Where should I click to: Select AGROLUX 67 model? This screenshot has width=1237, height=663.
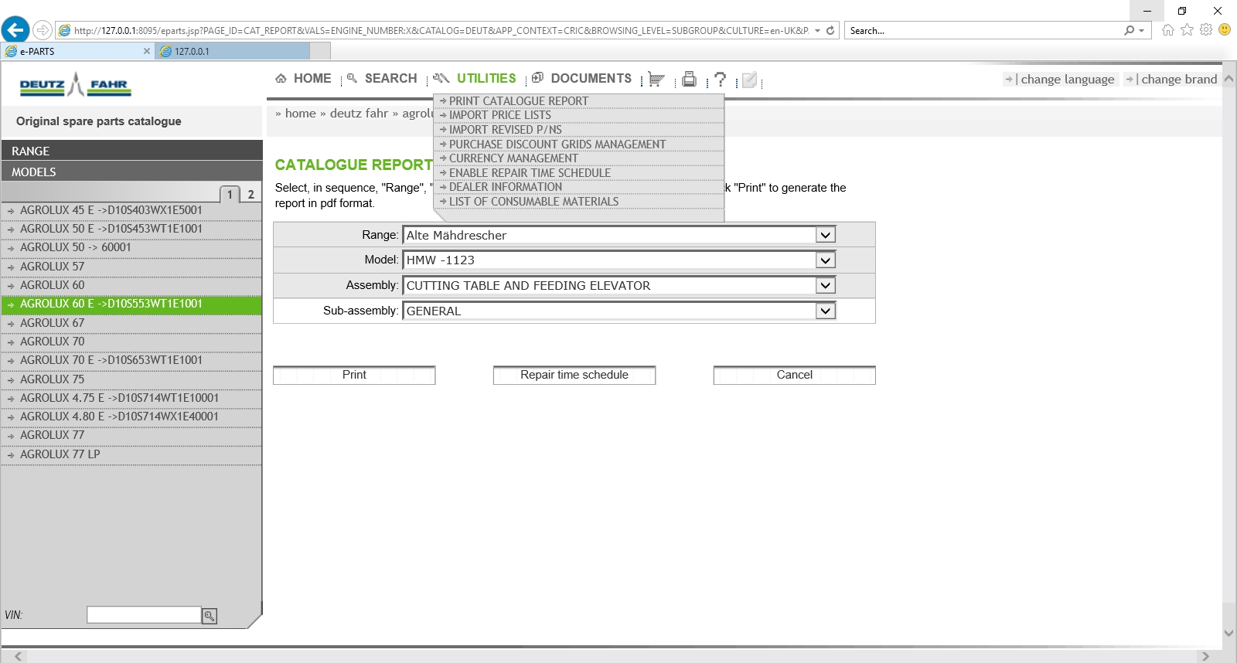tap(131, 323)
